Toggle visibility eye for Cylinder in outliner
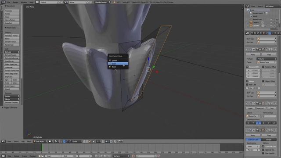The height and width of the screenshot is (158, 281). [271, 25]
